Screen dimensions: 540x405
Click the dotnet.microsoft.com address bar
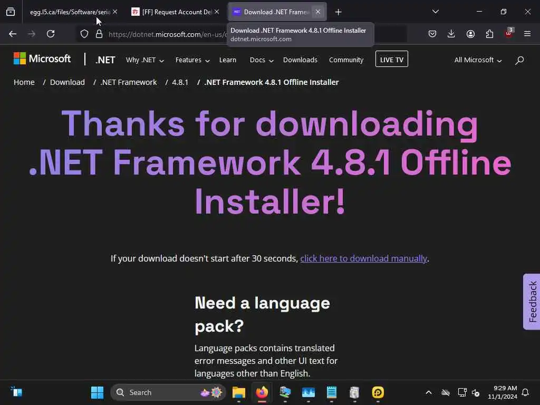point(241,34)
